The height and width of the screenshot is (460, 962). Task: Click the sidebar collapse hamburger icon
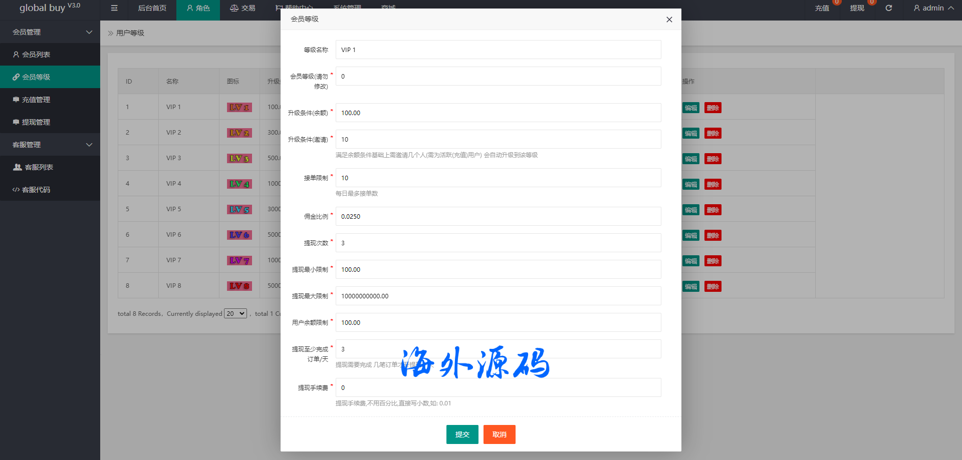point(114,8)
